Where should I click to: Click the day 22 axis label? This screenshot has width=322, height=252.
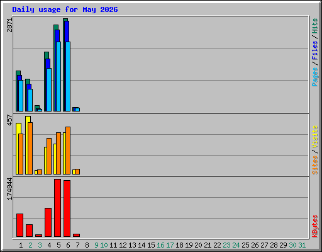[x=217, y=245]
